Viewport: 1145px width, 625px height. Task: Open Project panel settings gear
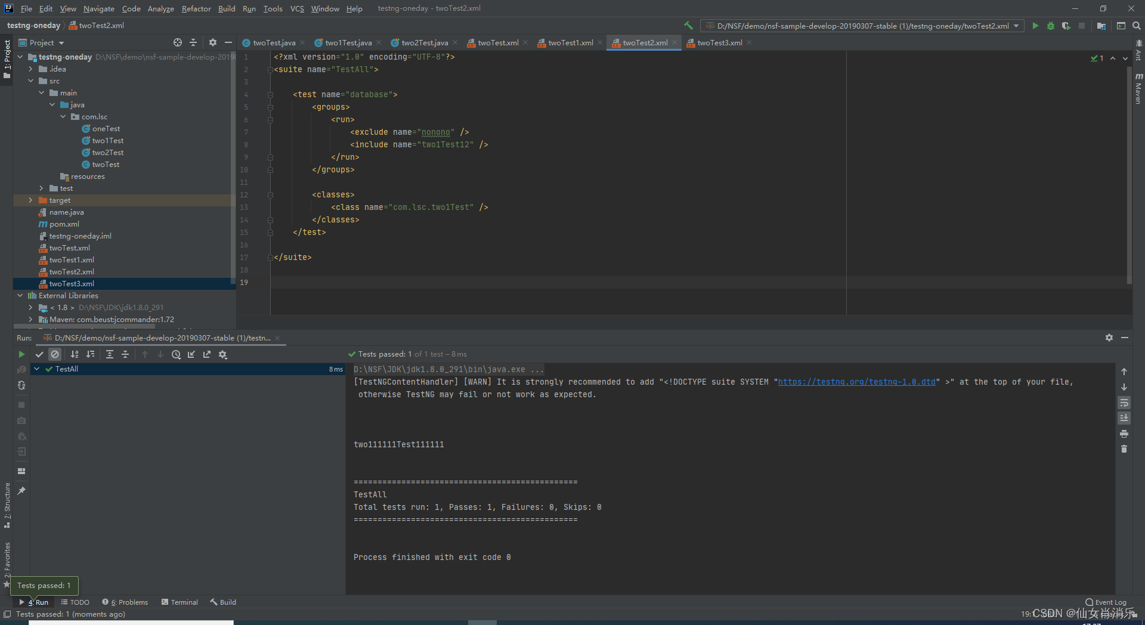click(x=213, y=42)
